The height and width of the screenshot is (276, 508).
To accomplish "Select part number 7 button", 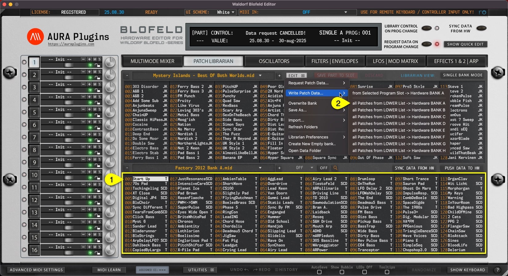I will tap(34, 137).
